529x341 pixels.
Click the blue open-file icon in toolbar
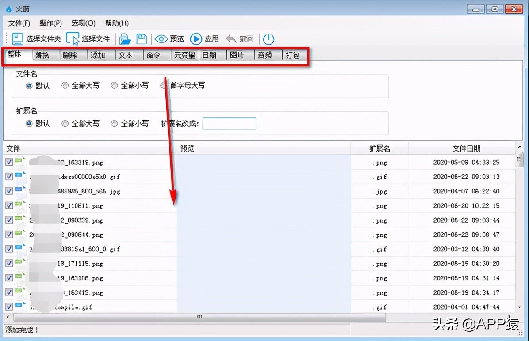(125, 39)
